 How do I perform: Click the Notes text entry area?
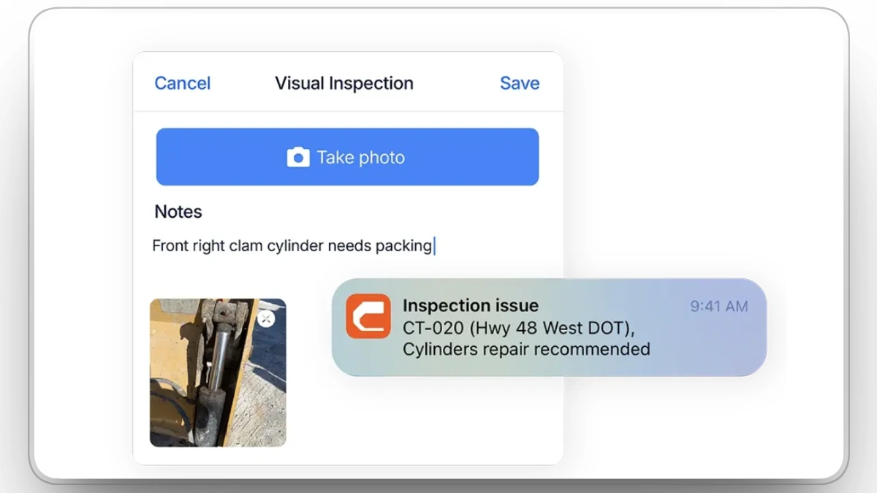pyautogui.click(x=292, y=245)
